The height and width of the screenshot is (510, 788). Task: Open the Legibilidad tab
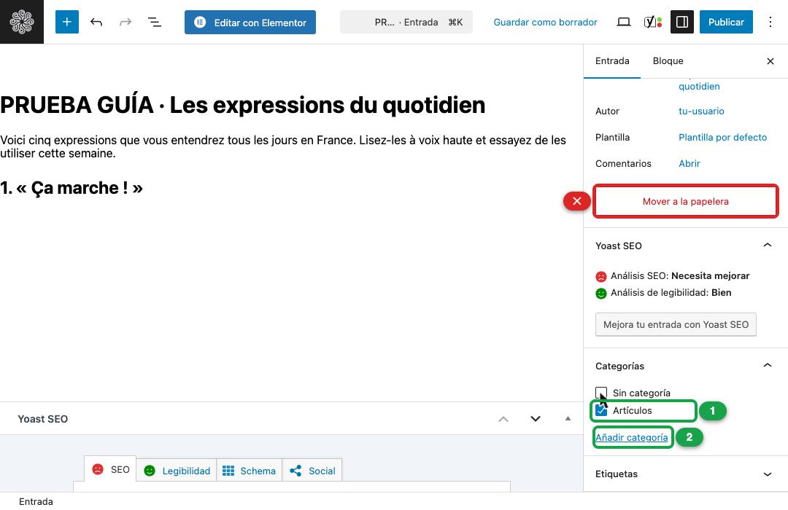point(177,471)
